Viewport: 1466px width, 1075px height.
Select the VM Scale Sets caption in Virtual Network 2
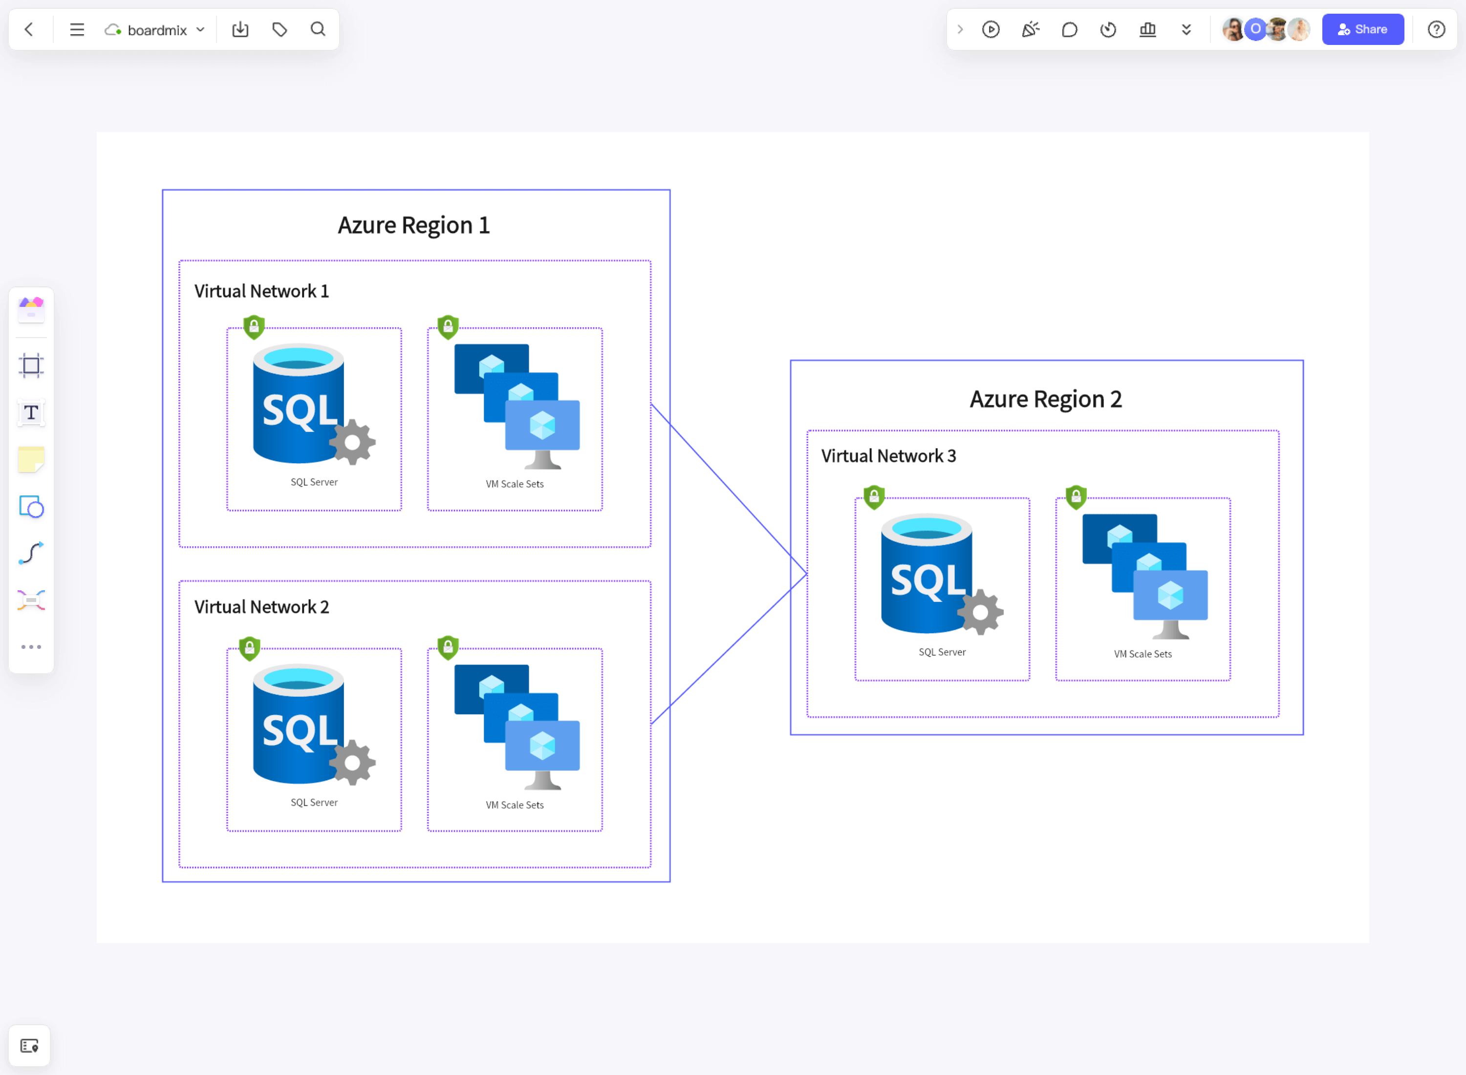(x=515, y=805)
